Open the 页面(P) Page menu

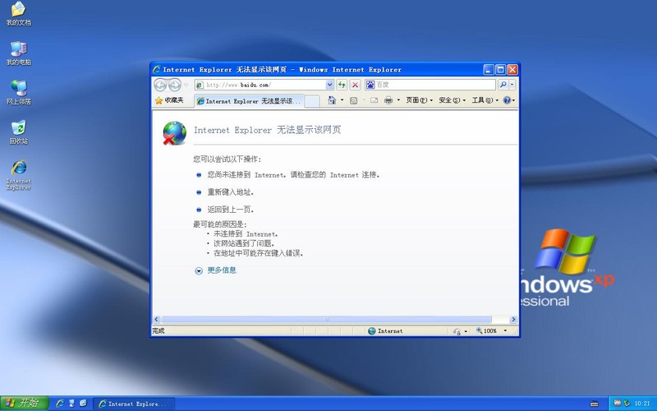tap(419, 100)
